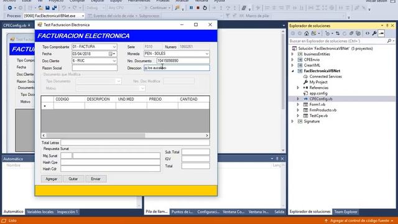Click the Quitar button
The width and height of the screenshot is (398, 224).
point(73,179)
